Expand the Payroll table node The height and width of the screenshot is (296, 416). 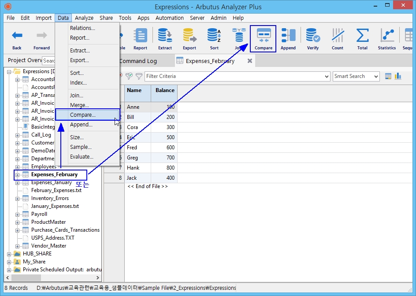17,215
